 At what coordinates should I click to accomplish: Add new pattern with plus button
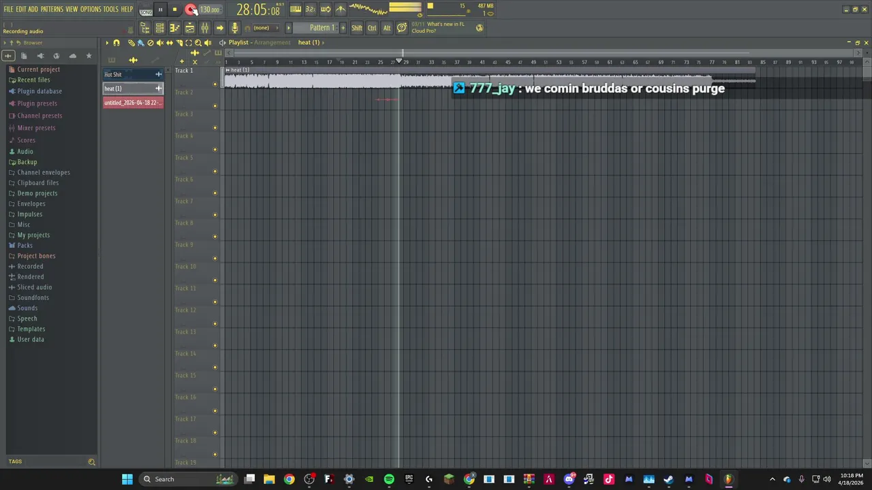pos(343,28)
